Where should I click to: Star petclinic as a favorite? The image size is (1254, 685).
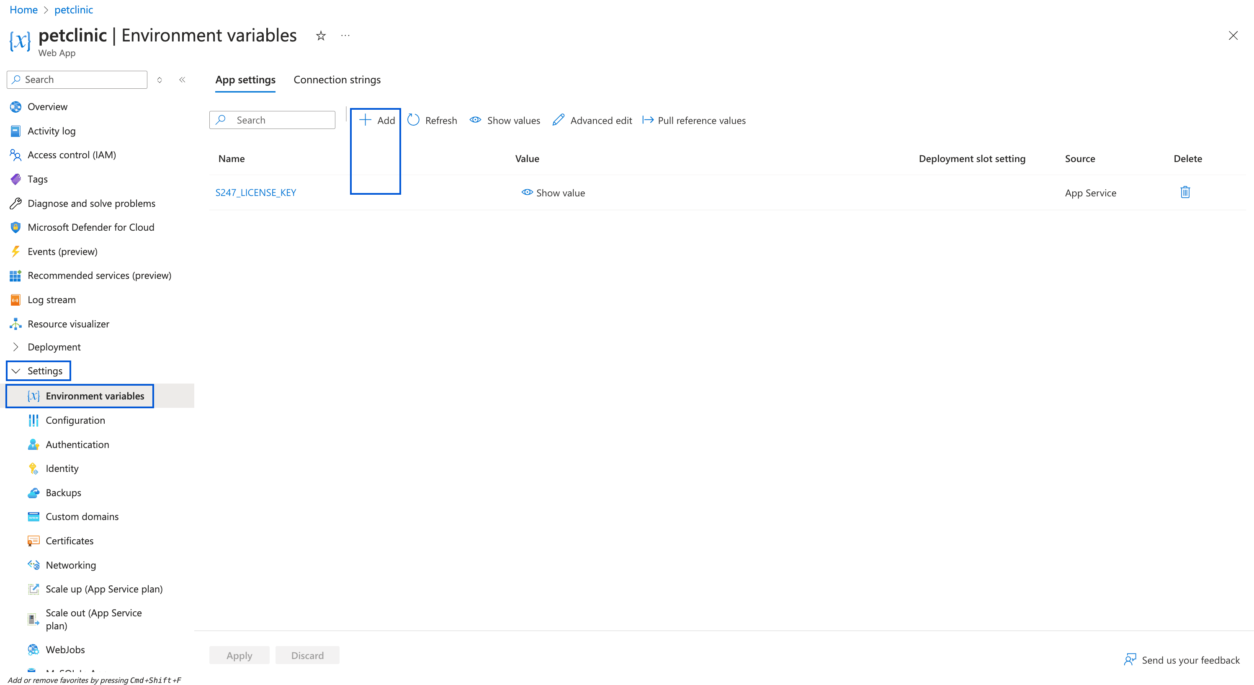pos(320,36)
